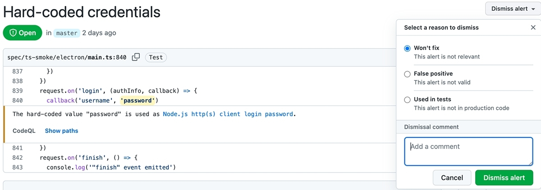541x190 pixels.
Task: Choose False positive as dismissal reason
Action: 408,74
